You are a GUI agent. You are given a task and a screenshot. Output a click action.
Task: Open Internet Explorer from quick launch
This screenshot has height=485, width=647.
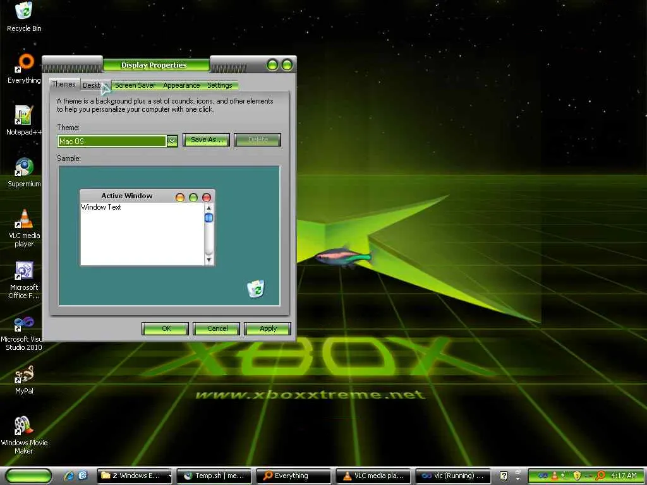click(70, 476)
